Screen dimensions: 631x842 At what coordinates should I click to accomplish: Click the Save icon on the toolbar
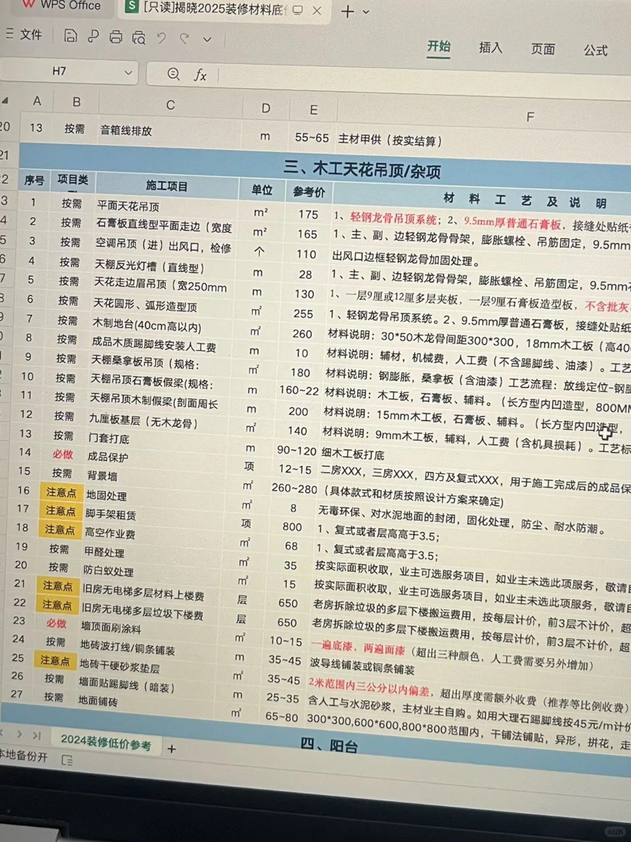(x=70, y=37)
